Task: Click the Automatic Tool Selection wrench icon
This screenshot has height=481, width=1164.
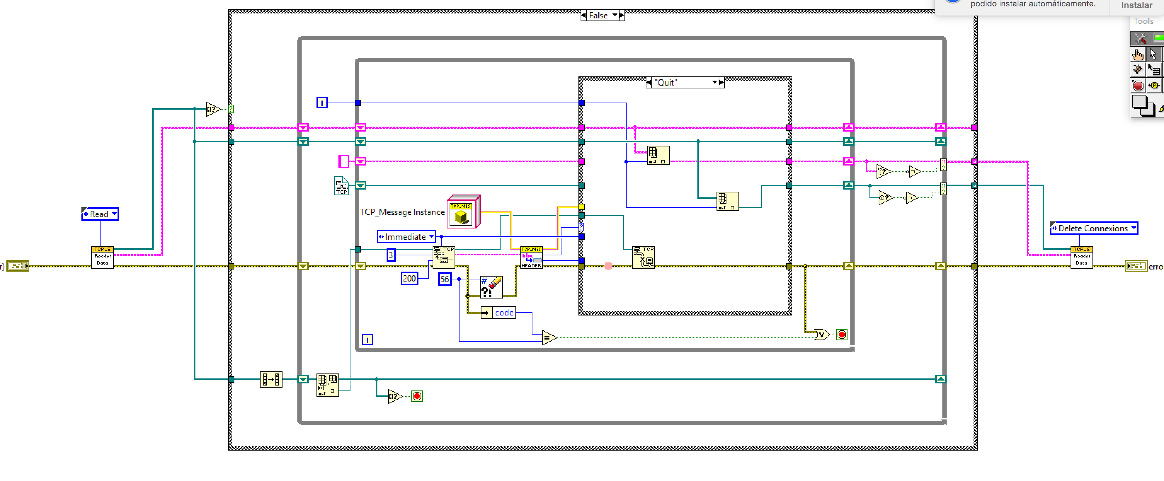Action: coord(1140,39)
